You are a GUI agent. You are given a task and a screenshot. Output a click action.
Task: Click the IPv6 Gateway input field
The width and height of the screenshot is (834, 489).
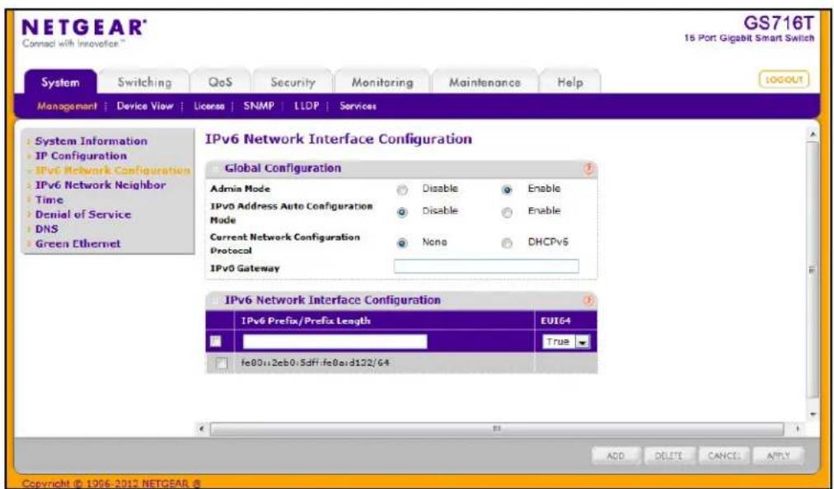point(486,266)
